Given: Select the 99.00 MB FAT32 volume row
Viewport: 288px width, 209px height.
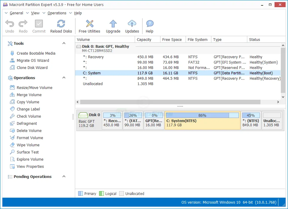Looking at the screenshot, I should point(178,62).
